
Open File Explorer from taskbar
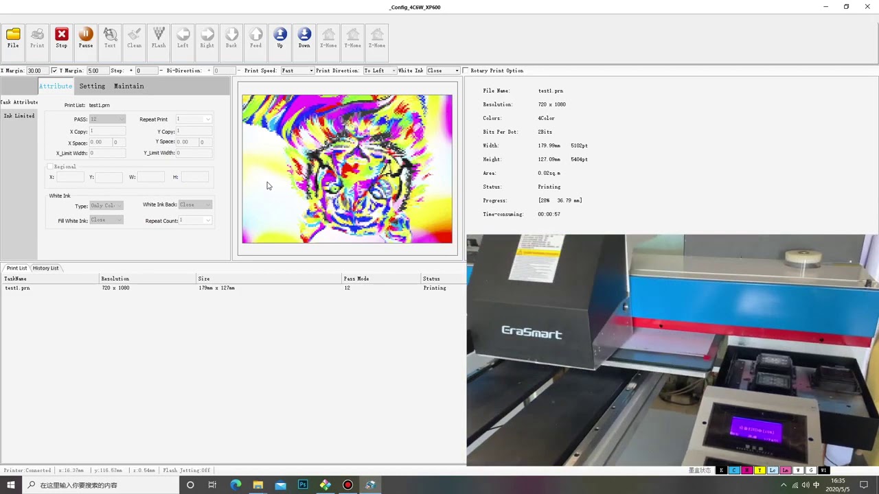pyautogui.click(x=258, y=485)
